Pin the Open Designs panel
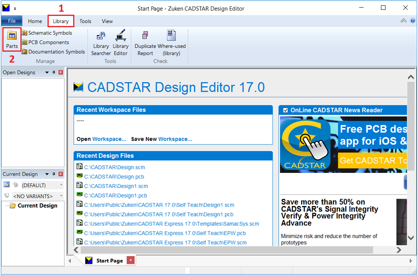The height and width of the screenshot is (275, 418). 54,72
